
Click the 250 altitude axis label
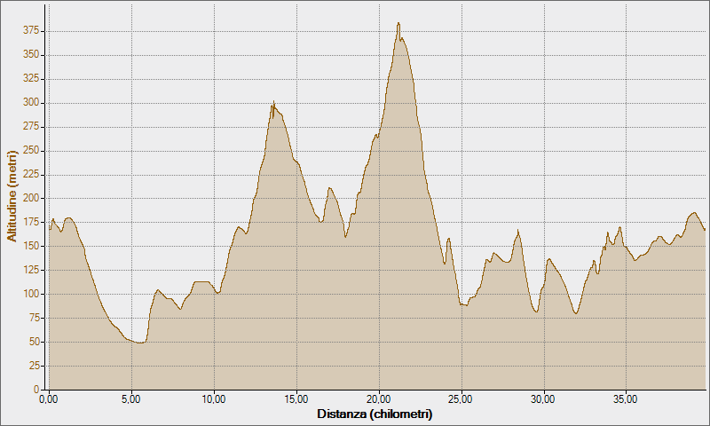(x=31, y=151)
